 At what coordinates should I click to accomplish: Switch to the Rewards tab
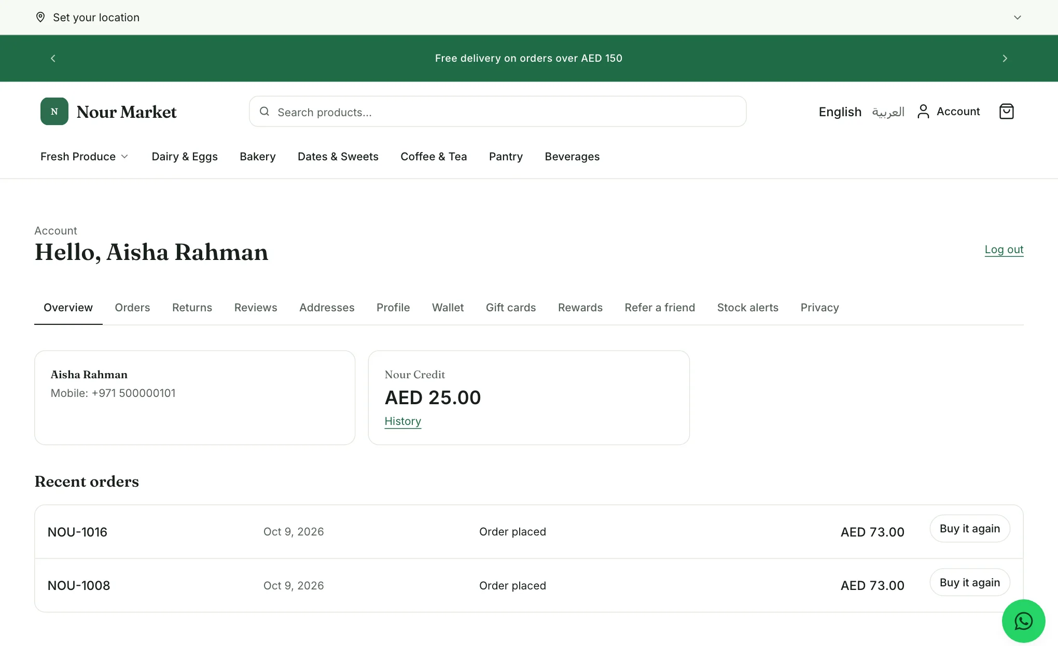tap(580, 308)
